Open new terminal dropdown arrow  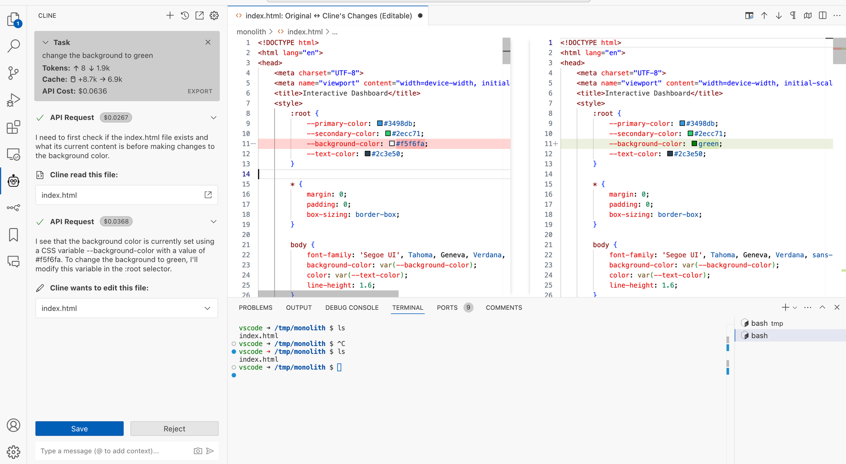click(x=795, y=308)
